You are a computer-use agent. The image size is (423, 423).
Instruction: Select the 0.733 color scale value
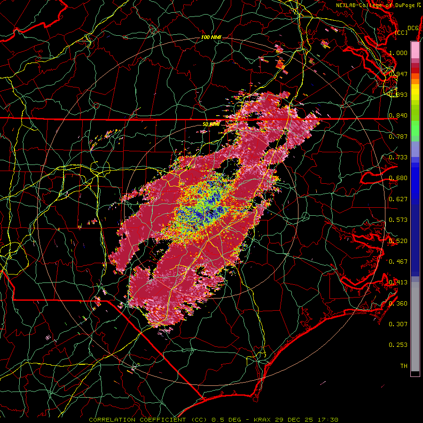pos(398,157)
